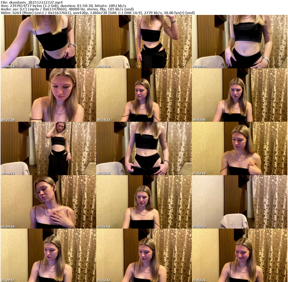
Task: Select thumbnail at timestamp 00:13:49
Action: tap(144, 42)
